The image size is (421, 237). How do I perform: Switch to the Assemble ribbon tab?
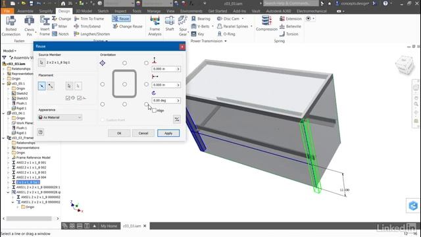25,11
